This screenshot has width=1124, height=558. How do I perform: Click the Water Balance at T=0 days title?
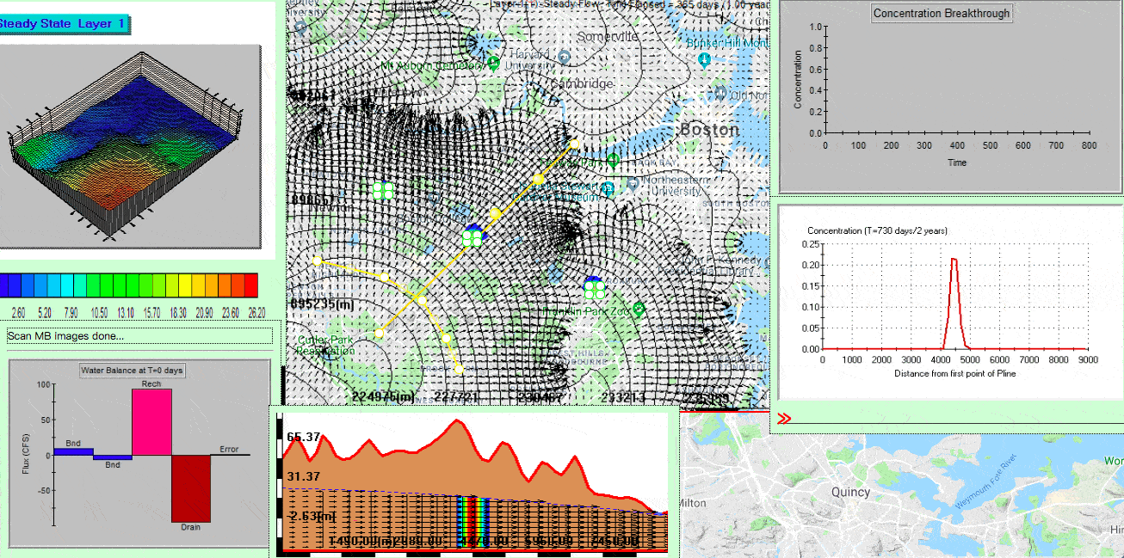(x=133, y=371)
